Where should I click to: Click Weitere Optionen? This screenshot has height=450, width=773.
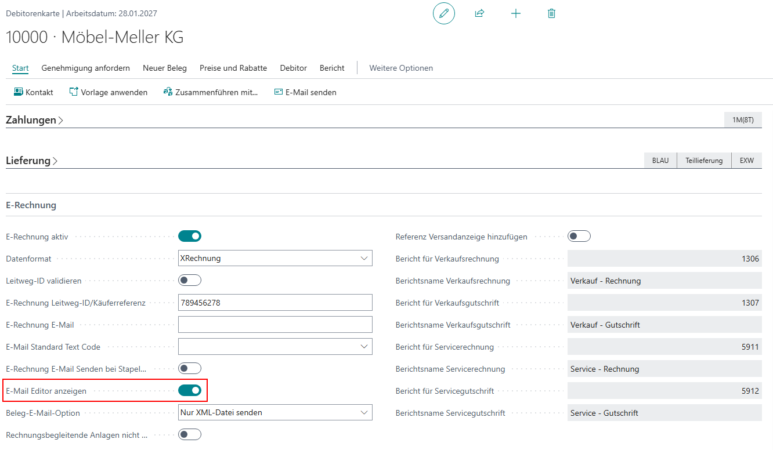pyautogui.click(x=401, y=68)
